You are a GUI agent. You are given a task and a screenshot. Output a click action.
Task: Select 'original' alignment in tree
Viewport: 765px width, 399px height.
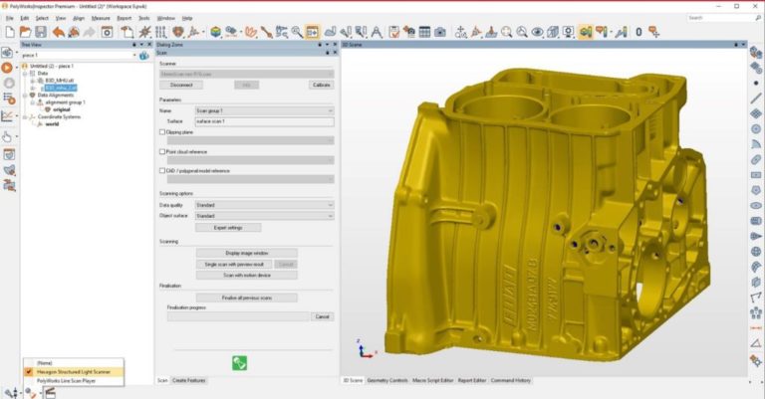(62, 109)
